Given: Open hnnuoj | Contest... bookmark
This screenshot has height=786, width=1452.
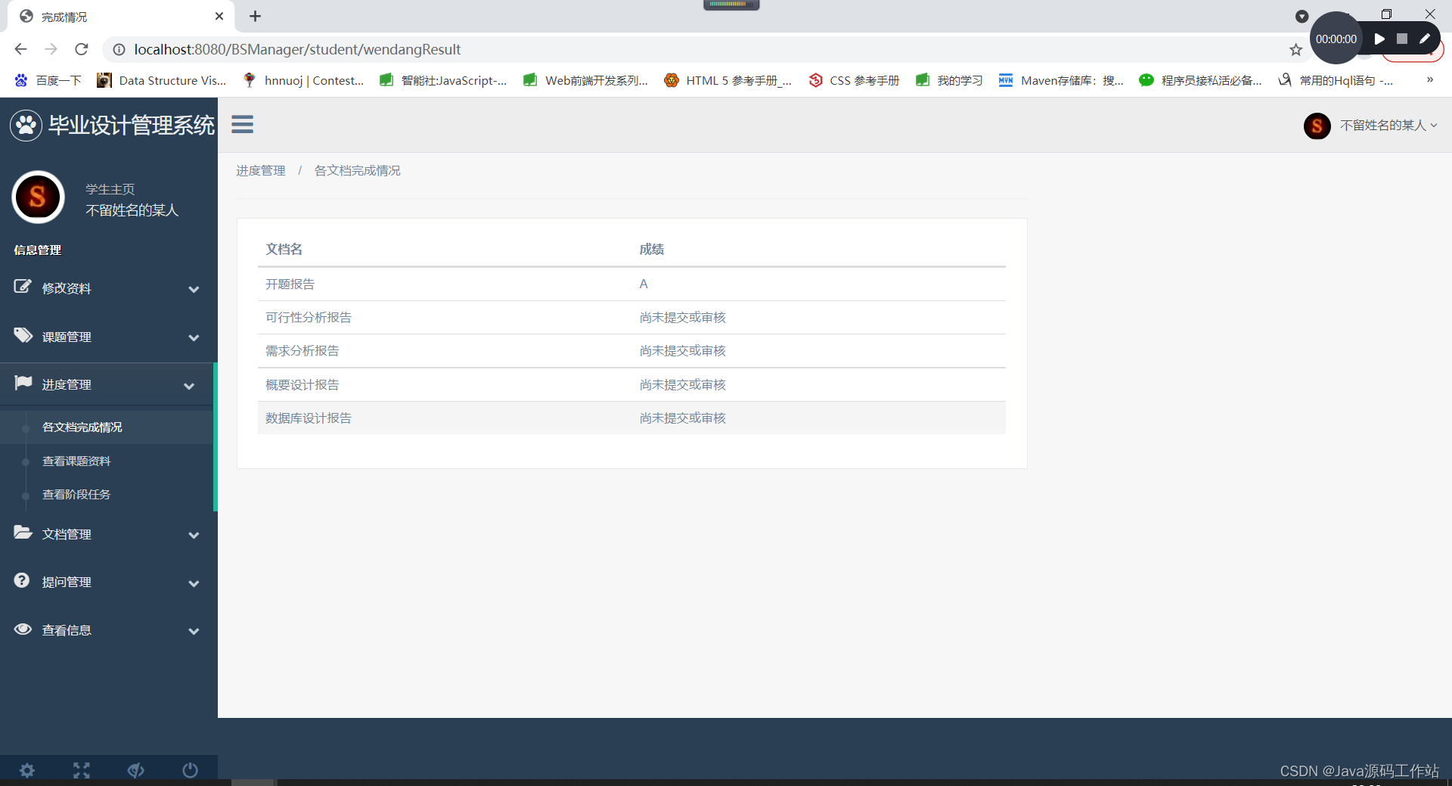Looking at the screenshot, I should [x=302, y=80].
